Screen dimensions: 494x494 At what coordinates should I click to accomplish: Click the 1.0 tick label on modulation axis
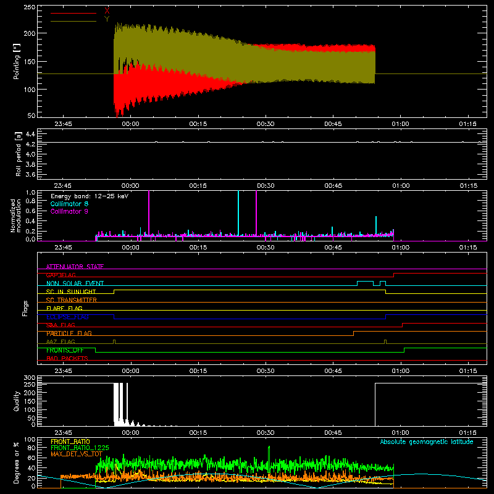coord(30,193)
